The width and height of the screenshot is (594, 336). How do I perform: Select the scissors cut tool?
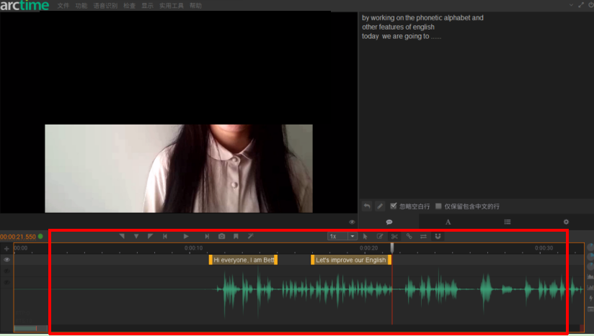coord(394,236)
